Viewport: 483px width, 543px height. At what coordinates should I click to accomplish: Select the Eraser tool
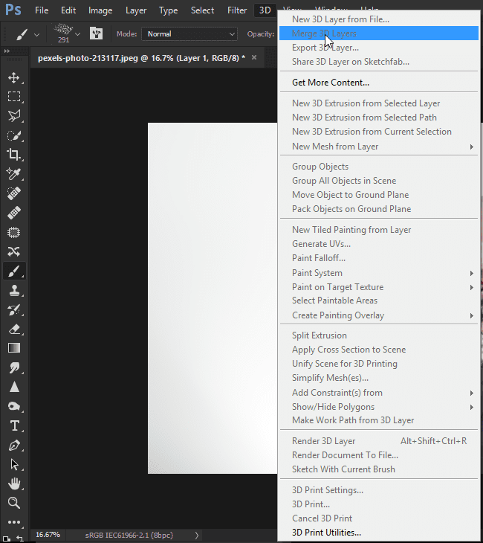[13, 329]
